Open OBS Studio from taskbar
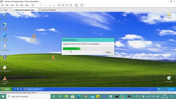Image resolution: width=176 pixels, height=99 pixels. click(129, 97)
